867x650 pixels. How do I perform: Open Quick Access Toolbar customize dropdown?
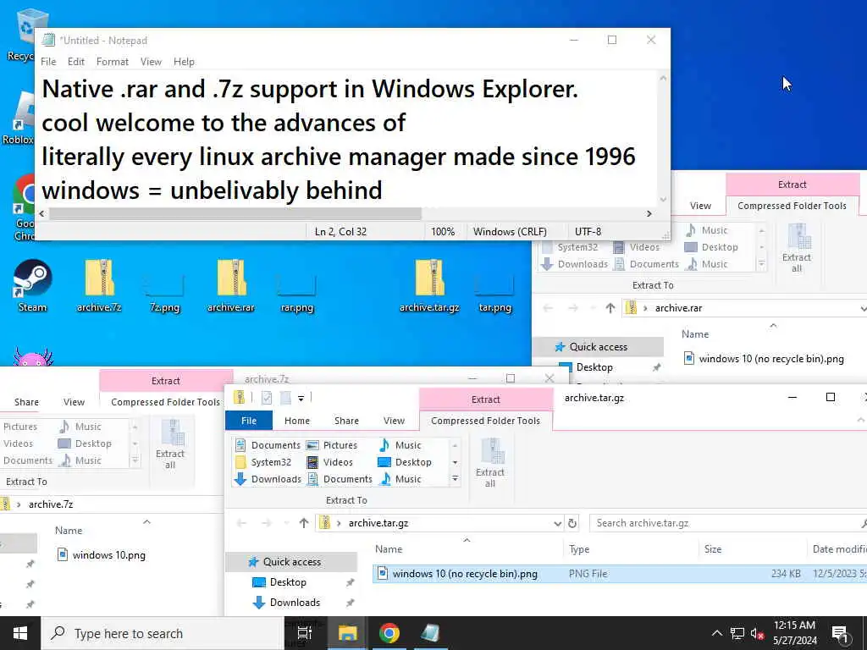(301, 398)
